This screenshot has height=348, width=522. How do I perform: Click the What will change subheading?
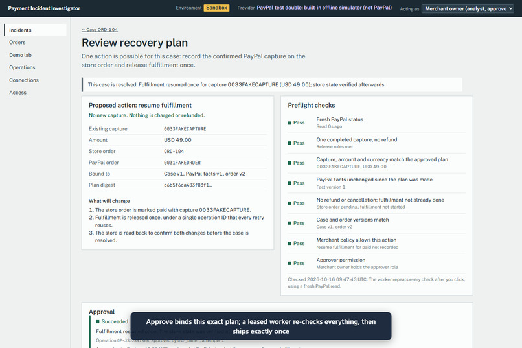[x=109, y=201]
